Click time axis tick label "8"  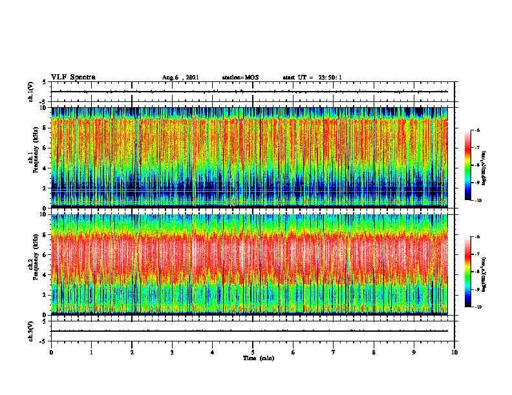[x=374, y=352]
